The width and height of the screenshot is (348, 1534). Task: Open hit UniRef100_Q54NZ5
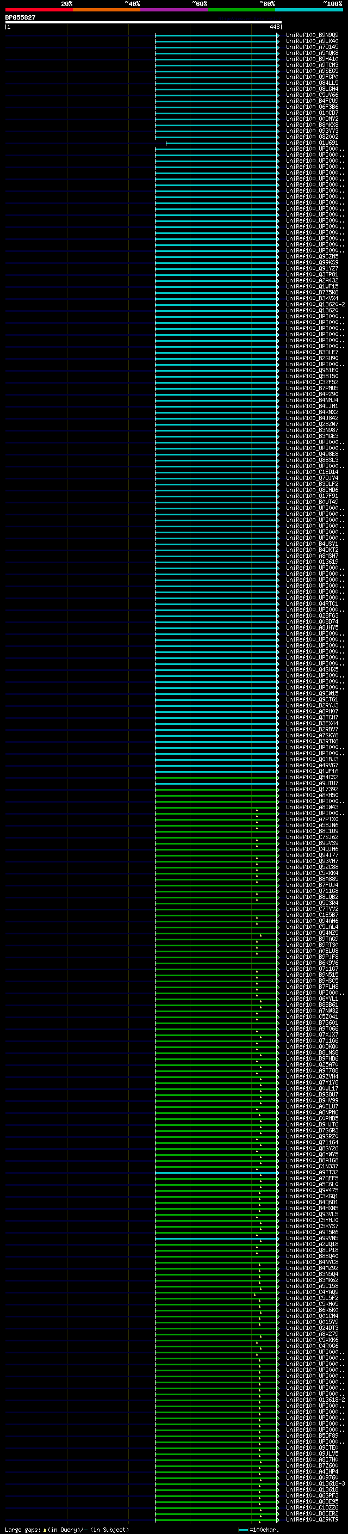click(x=312, y=933)
